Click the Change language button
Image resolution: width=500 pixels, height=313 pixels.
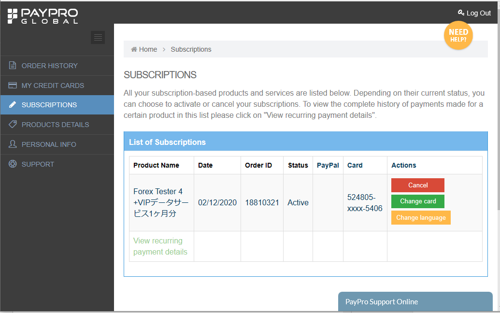421,218
